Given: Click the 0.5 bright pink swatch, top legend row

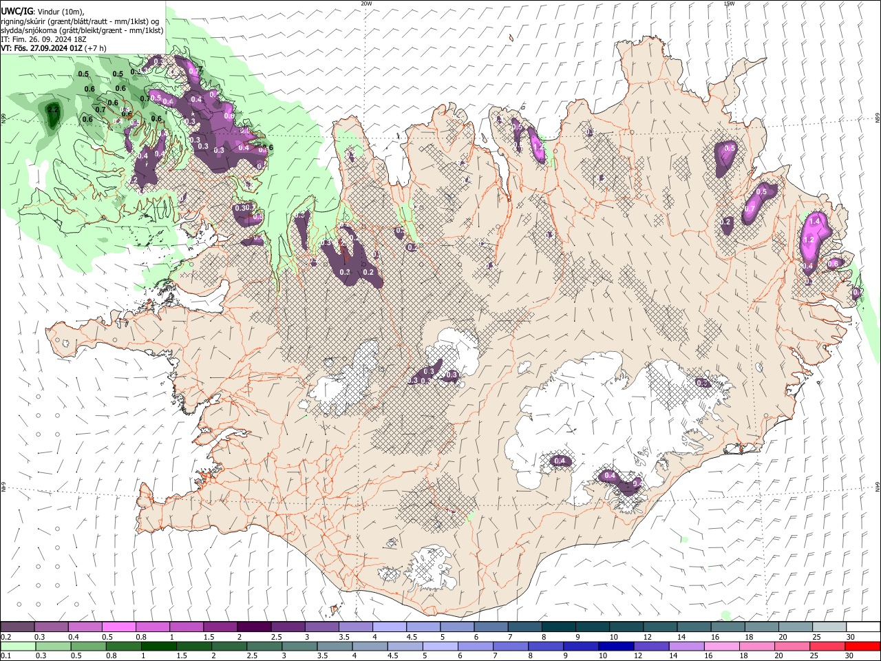Looking at the screenshot, I should (118, 627).
